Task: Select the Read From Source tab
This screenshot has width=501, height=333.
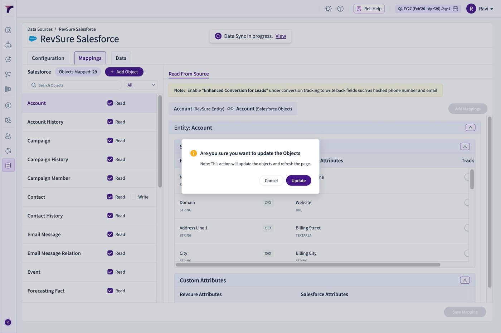Action: (x=189, y=74)
